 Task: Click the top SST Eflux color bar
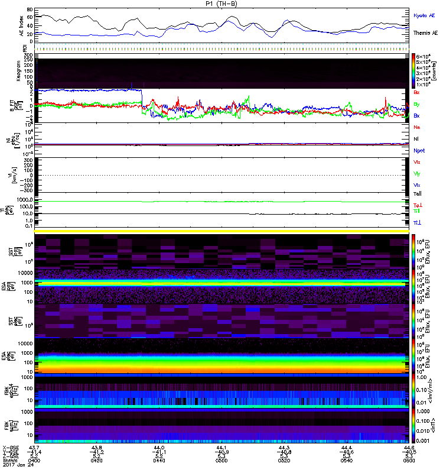[x=414, y=251]
